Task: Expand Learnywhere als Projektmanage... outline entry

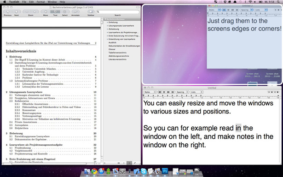Action: (x=107, y=33)
